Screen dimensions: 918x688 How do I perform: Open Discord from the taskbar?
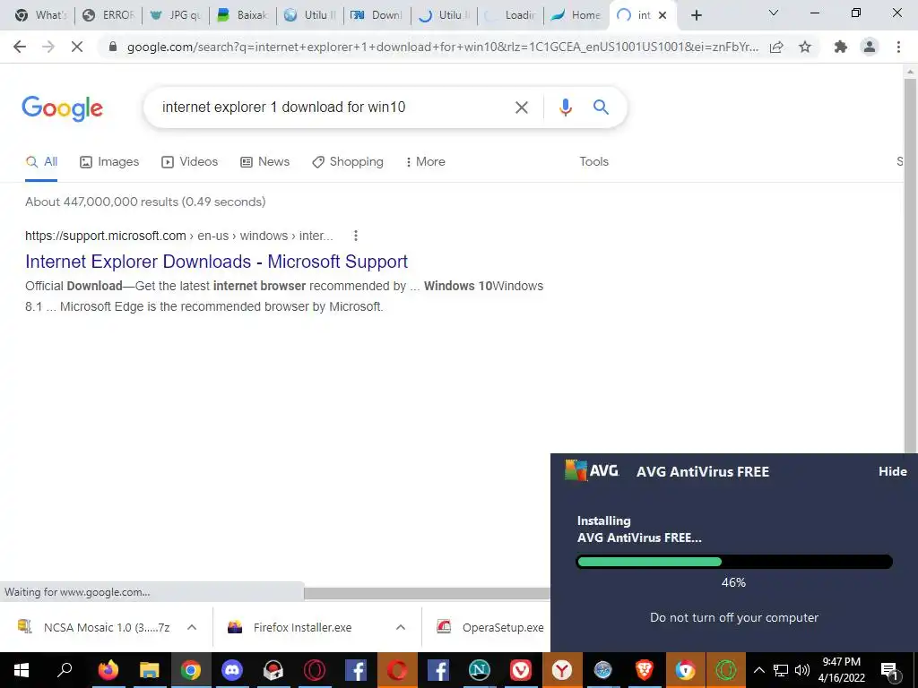[x=232, y=670]
